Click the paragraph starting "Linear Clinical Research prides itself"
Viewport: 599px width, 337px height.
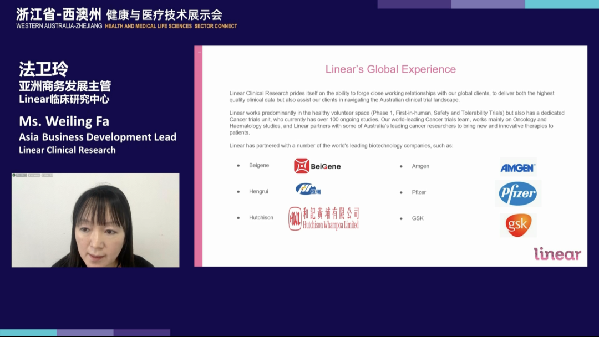[x=392, y=96]
